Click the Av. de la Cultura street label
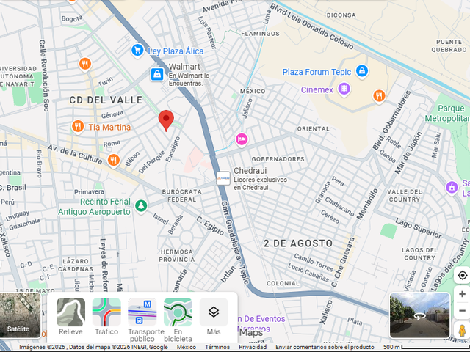Screen dimensions: 470x352 click(x=75, y=154)
